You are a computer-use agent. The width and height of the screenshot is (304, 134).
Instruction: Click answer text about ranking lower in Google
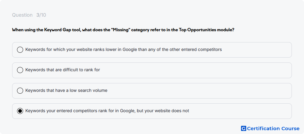(123, 49)
